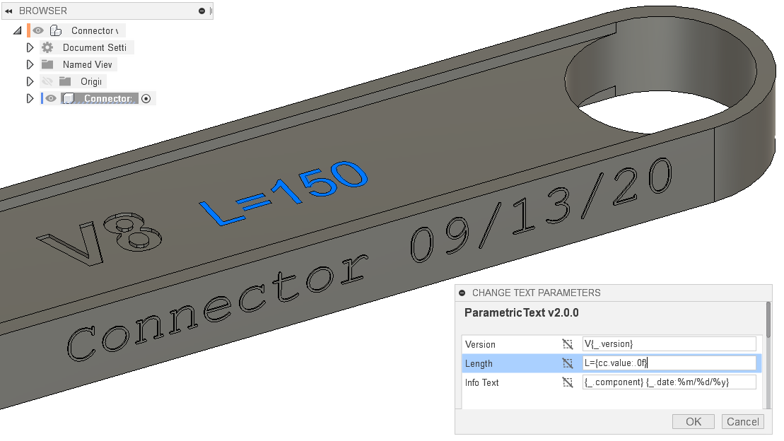The width and height of the screenshot is (784, 441).
Task: Collapse the Change Text Parameters dialog header
Action: [462, 293]
